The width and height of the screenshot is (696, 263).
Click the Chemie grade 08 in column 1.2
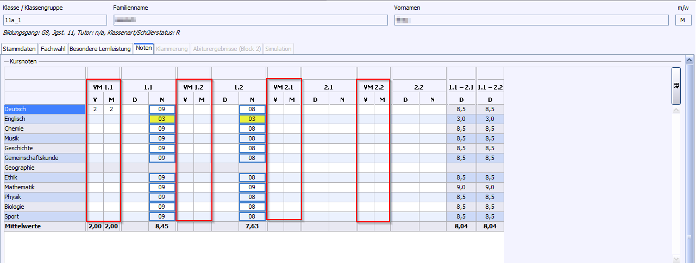252,129
